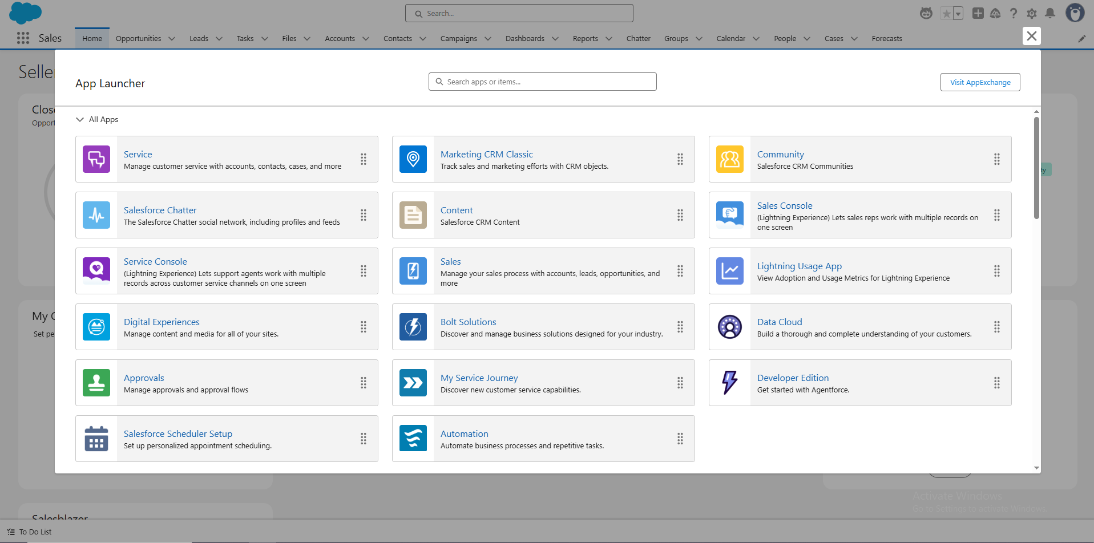Click the Salesforce cloud logo

coord(26,13)
